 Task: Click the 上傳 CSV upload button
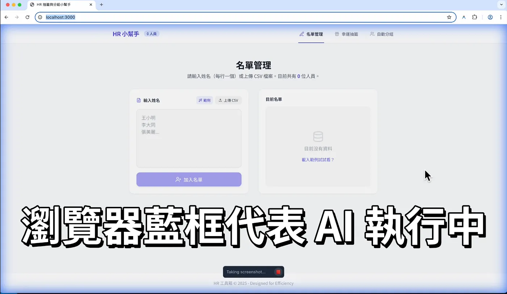pyautogui.click(x=229, y=100)
